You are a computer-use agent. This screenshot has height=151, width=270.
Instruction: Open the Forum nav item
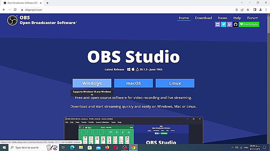pos(253,18)
